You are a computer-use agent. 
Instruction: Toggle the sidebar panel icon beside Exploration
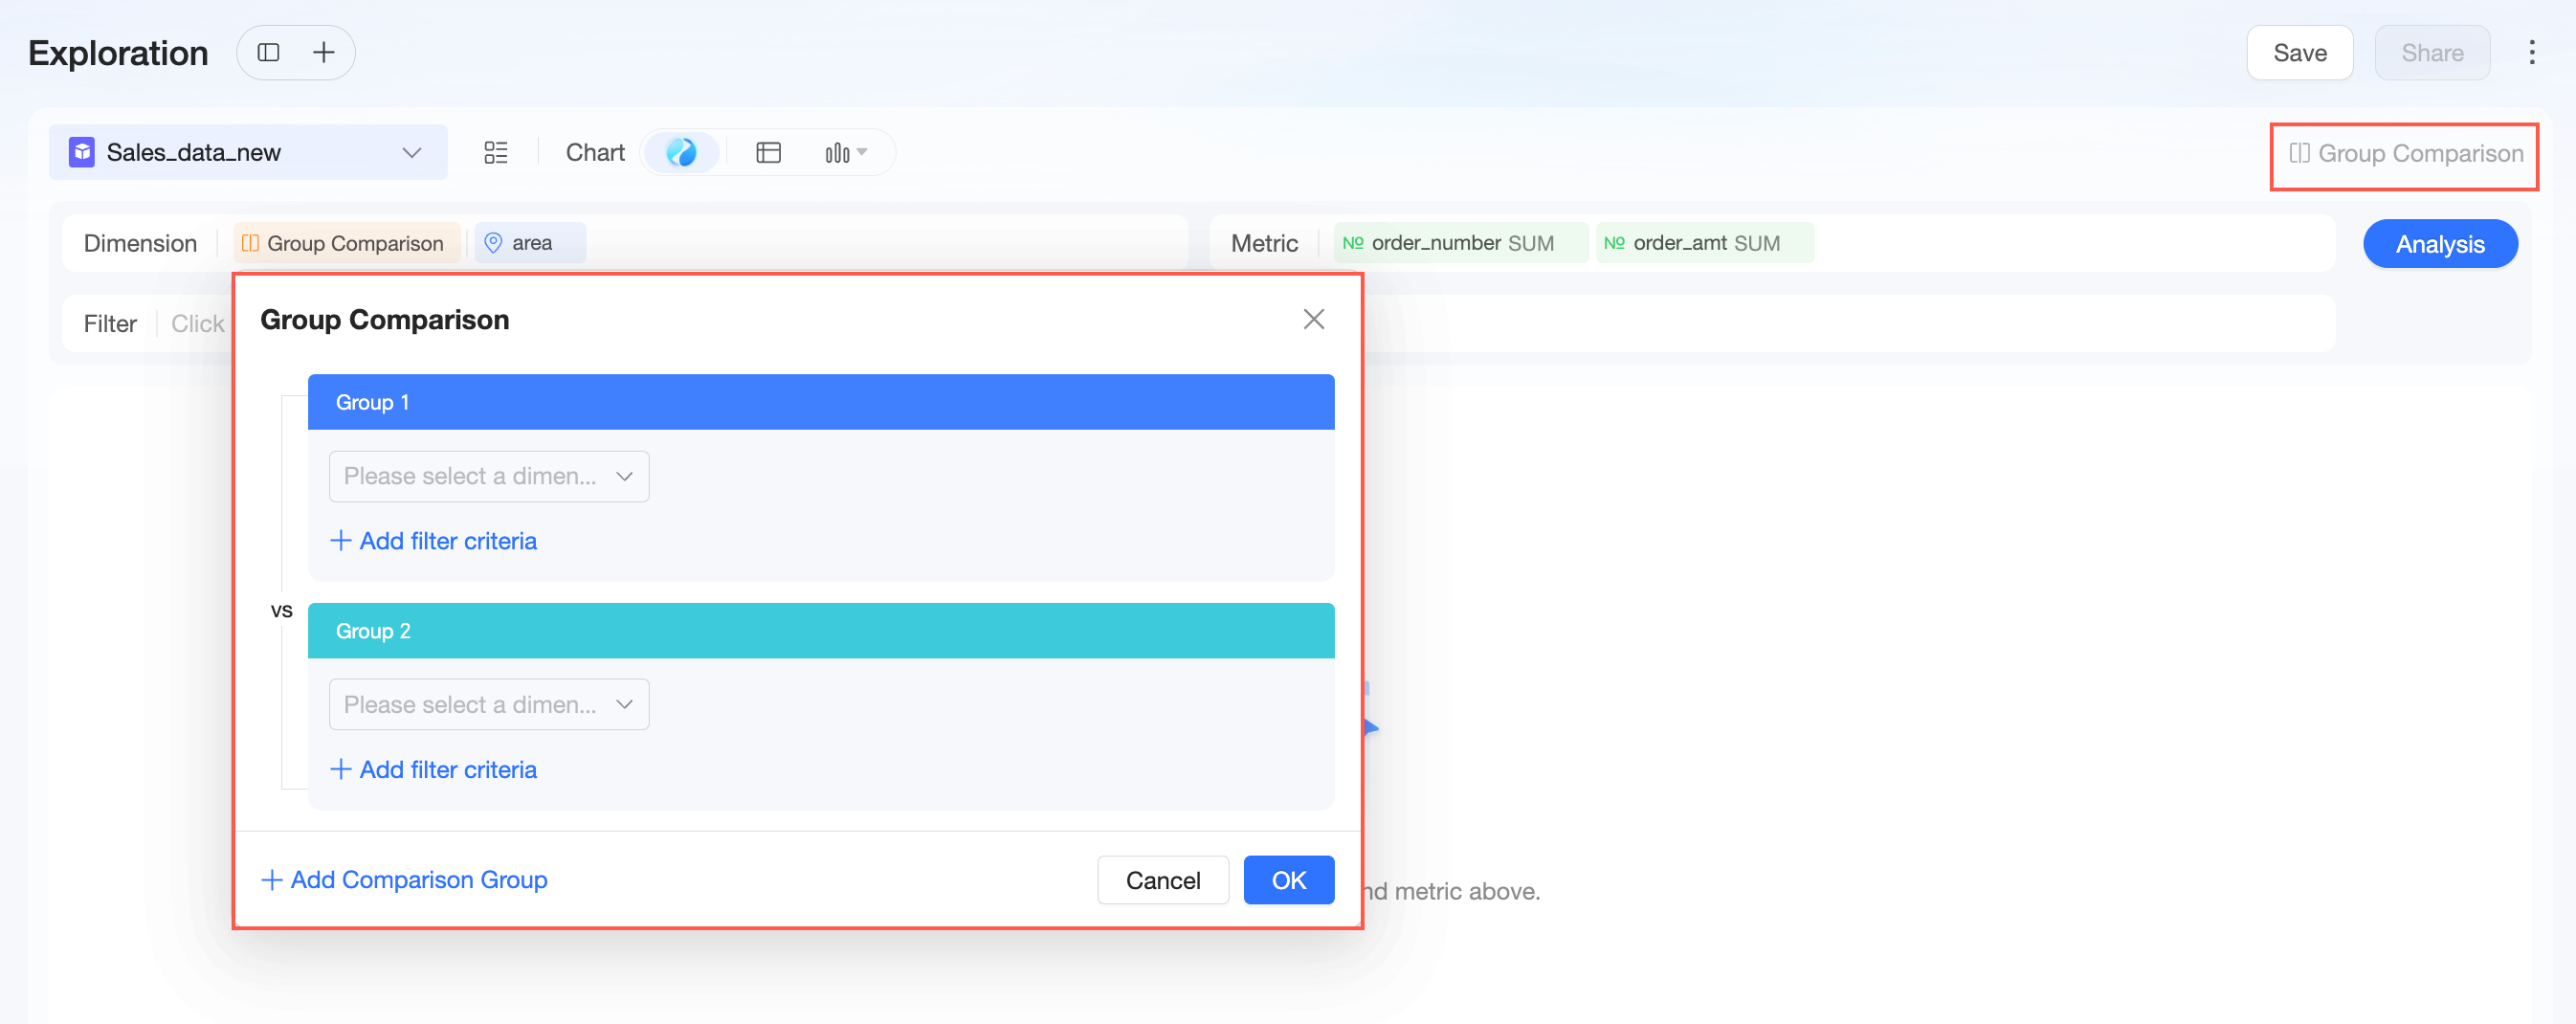[x=268, y=52]
